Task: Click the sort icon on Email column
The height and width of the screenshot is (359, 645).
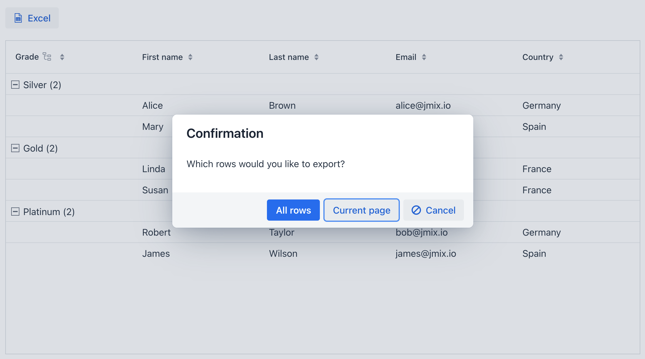Action: click(424, 57)
